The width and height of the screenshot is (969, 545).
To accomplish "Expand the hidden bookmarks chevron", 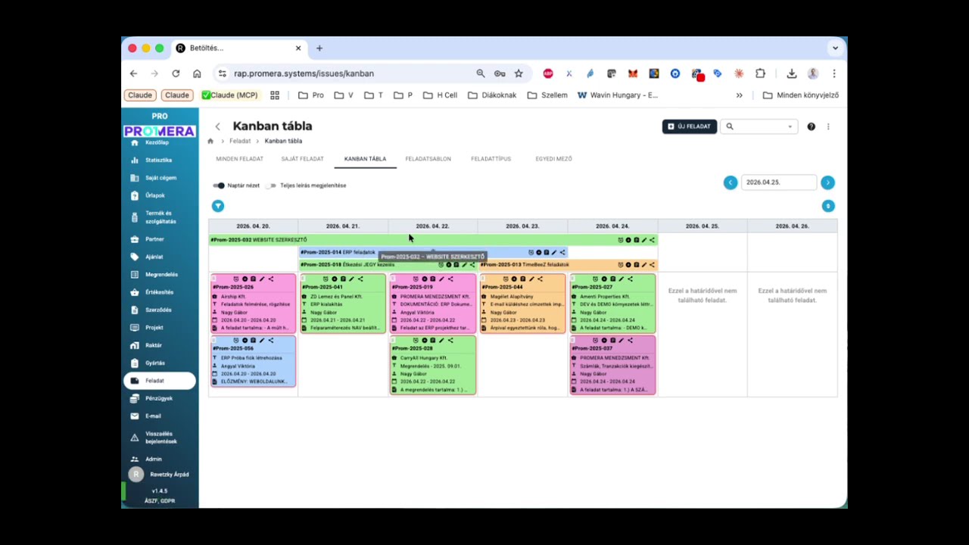I will (739, 95).
